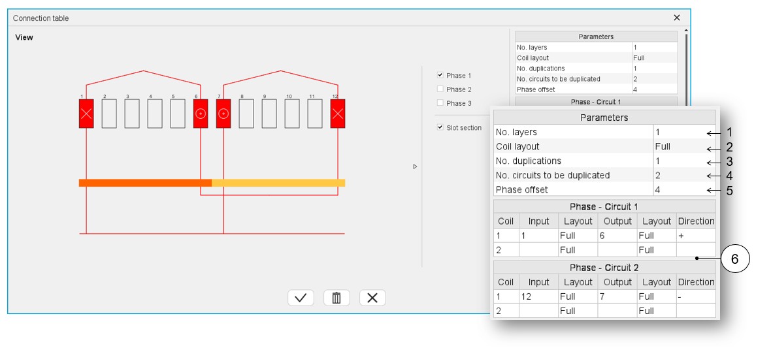Image resolution: width=771 pixels, height=348 pixels.
Task: Click the dark orange circuit bar
Action: 145,183
